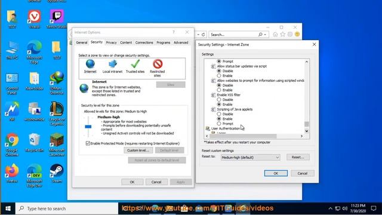Open the Control Panel desktop icon

[12, 83]
